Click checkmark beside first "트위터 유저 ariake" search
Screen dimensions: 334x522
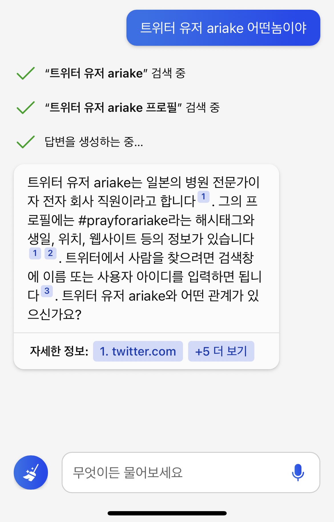coord(26,73)
